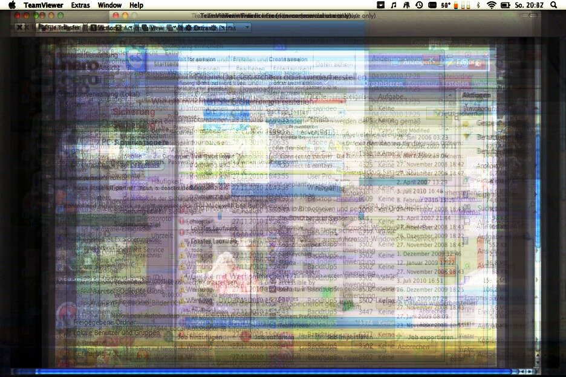Open the TeamViewer application menu

pos(44,5)
